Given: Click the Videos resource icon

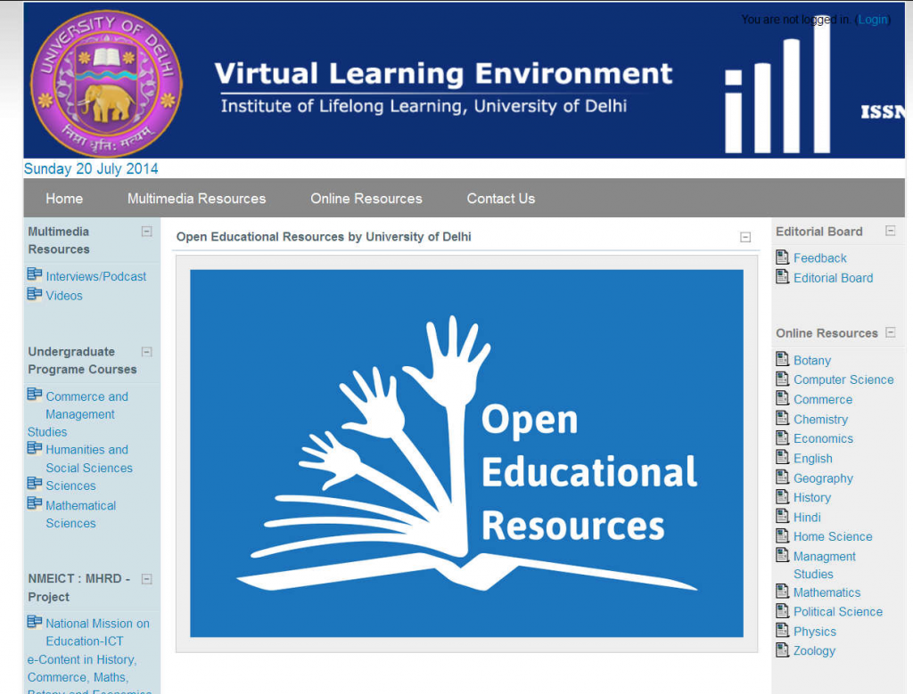Looking at the screenshot, I should pos(35,295).
